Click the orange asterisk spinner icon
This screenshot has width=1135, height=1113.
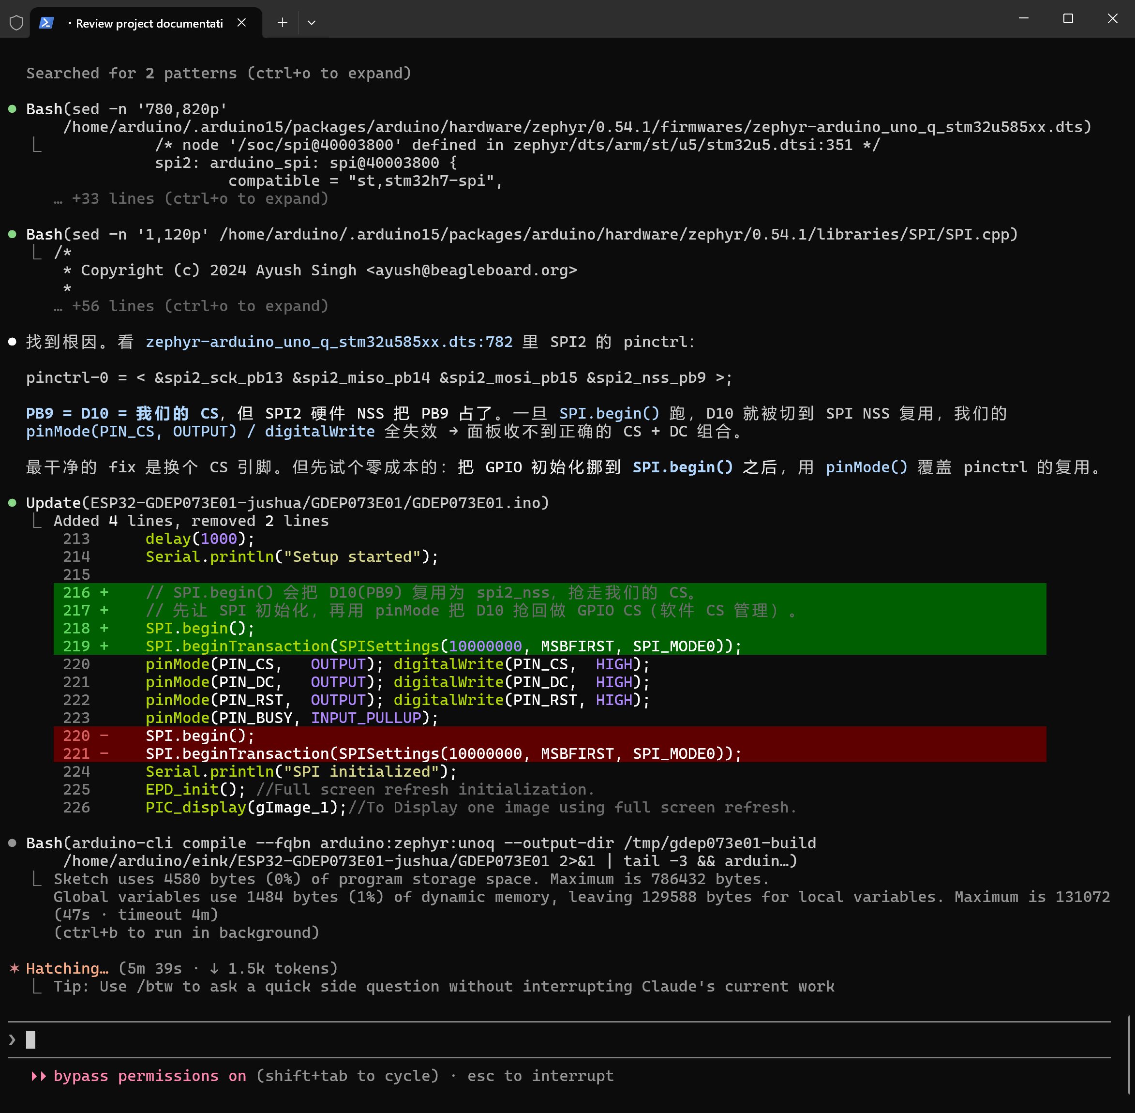(x=15, y=969)
